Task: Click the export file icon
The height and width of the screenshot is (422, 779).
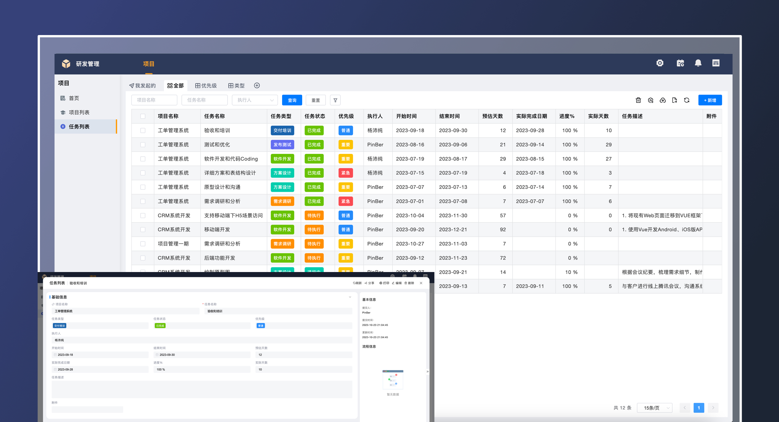Action: 674,100
